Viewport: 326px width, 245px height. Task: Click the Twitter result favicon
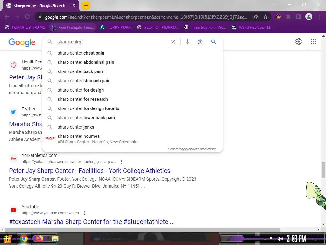click(13, 112)
